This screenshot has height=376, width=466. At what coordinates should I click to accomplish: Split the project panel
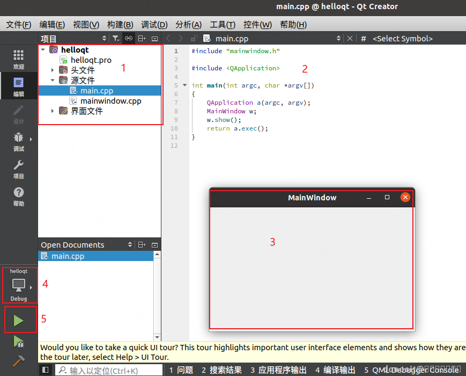click(x=142, y=38)
